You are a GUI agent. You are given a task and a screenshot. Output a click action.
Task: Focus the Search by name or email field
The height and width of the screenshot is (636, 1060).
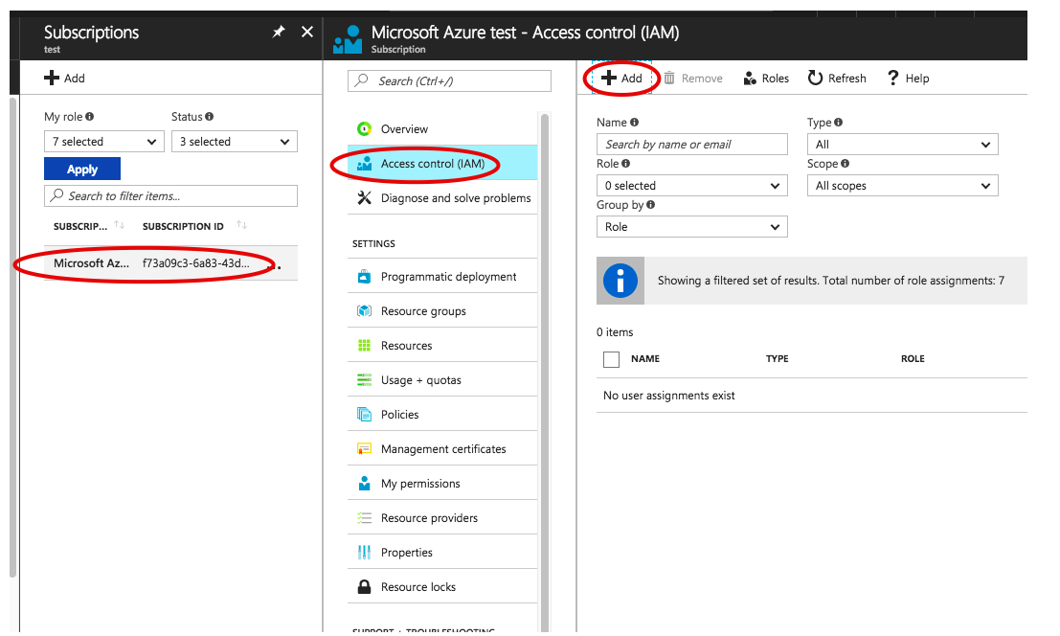(691, 144)
